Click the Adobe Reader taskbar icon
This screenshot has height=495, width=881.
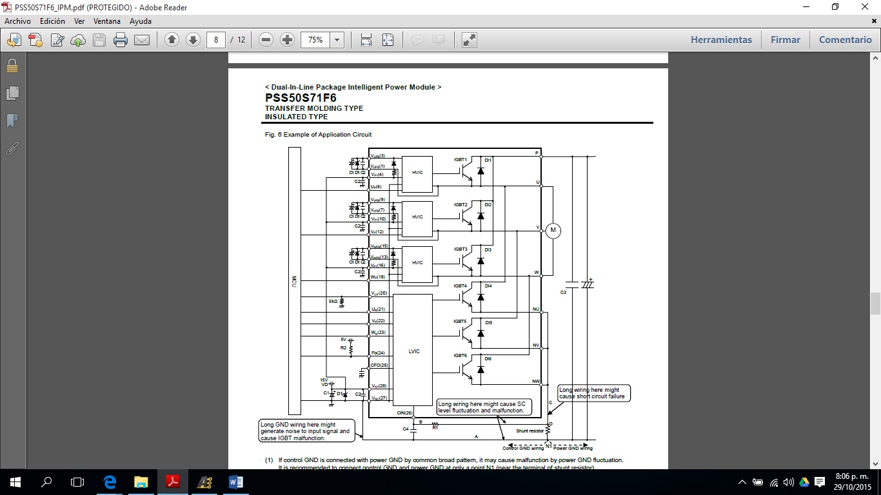click(x=173, y=482)
